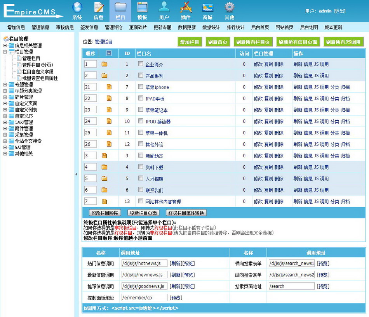Open the 用户 person icon
Screen dimensions: 369x317
[164, 7]
